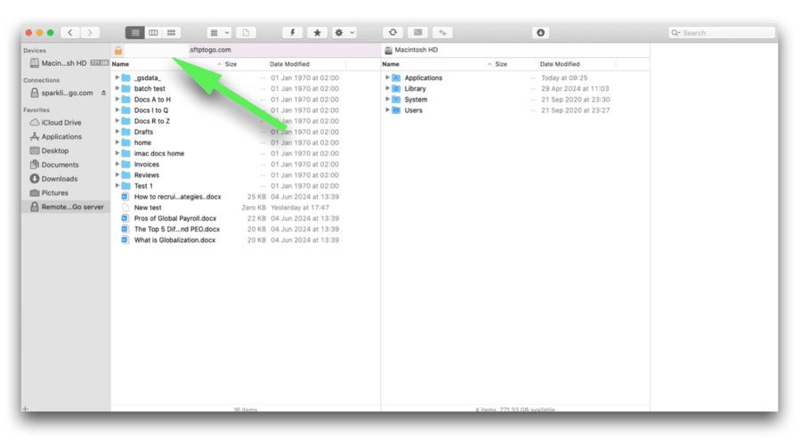801x440 pixels.
Task: Open Desktop favorite
Action: pos(66,151)
